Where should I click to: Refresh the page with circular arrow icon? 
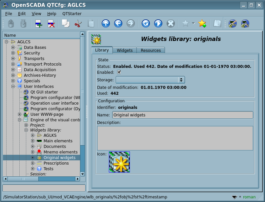click(x=146, y=24)
